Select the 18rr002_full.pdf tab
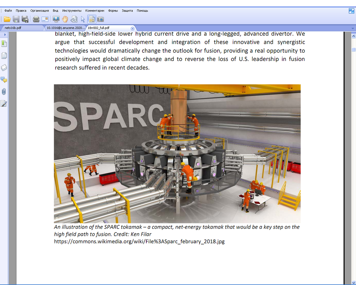Viewport: 356px width, 285px height. click(x=109, y=28)
